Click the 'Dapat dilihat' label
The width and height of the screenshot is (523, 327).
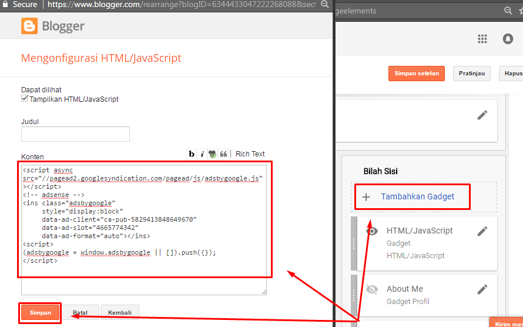pyautogui.click(x=41, y=90)
